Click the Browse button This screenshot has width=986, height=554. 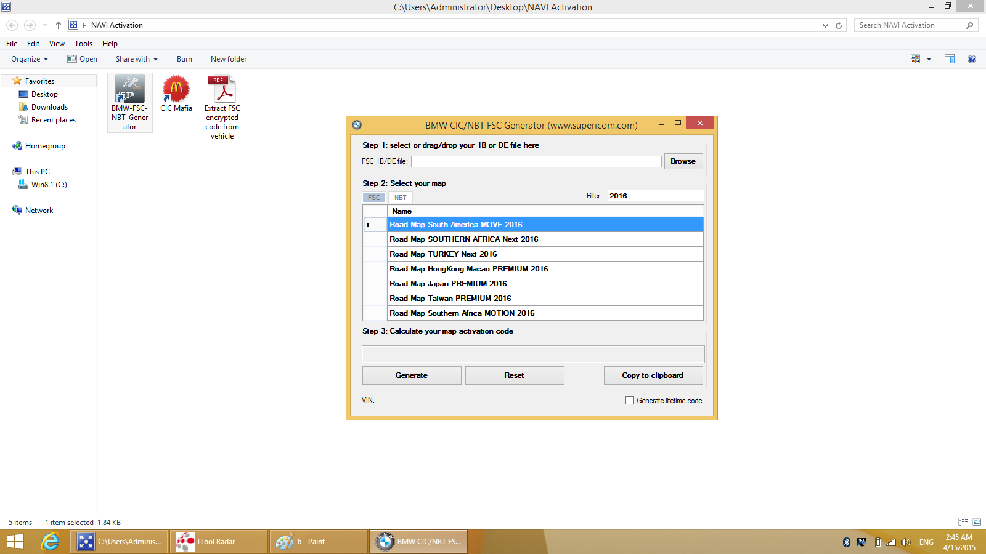coord(683,161)
